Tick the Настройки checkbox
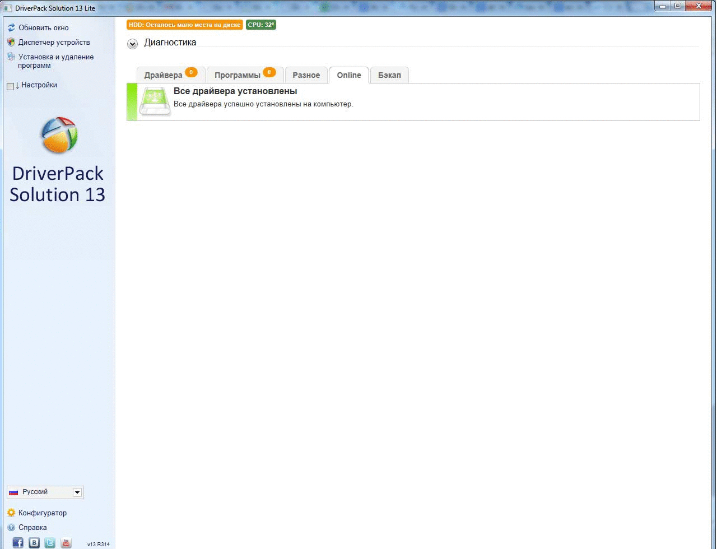717x549 pixels. (10, 86)
